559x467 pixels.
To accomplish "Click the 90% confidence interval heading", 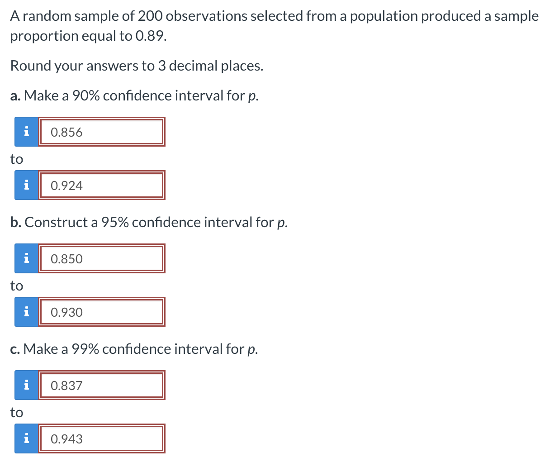I will point(133,95).
